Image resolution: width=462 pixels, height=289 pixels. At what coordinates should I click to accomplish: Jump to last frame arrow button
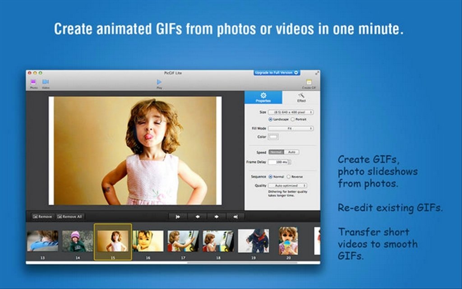pyautogui.click(x=236, y=217)
